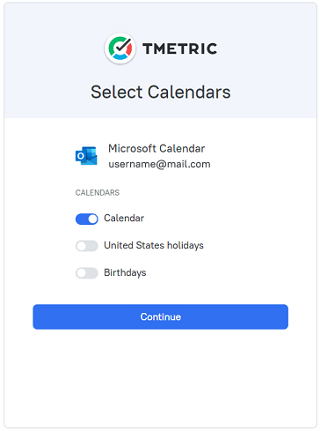Select the Microsoft Calendar account name
This screenshot has height=431, width=320.
pyautogui.click(x=156, y=149)
